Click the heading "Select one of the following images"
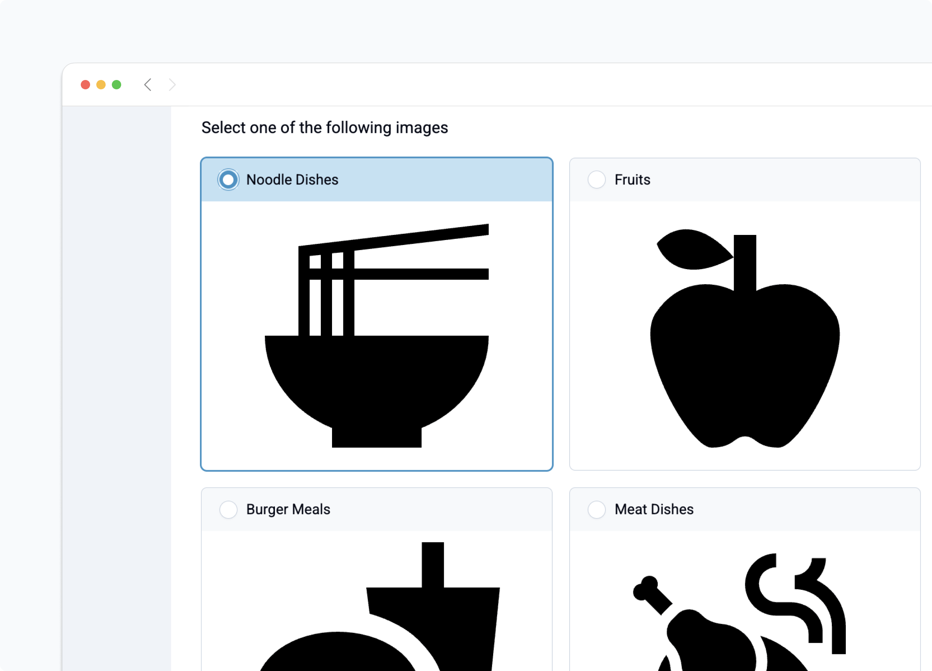Image resolution: width=932 pixels, height=671 pixels. click(x=324, y=128)
